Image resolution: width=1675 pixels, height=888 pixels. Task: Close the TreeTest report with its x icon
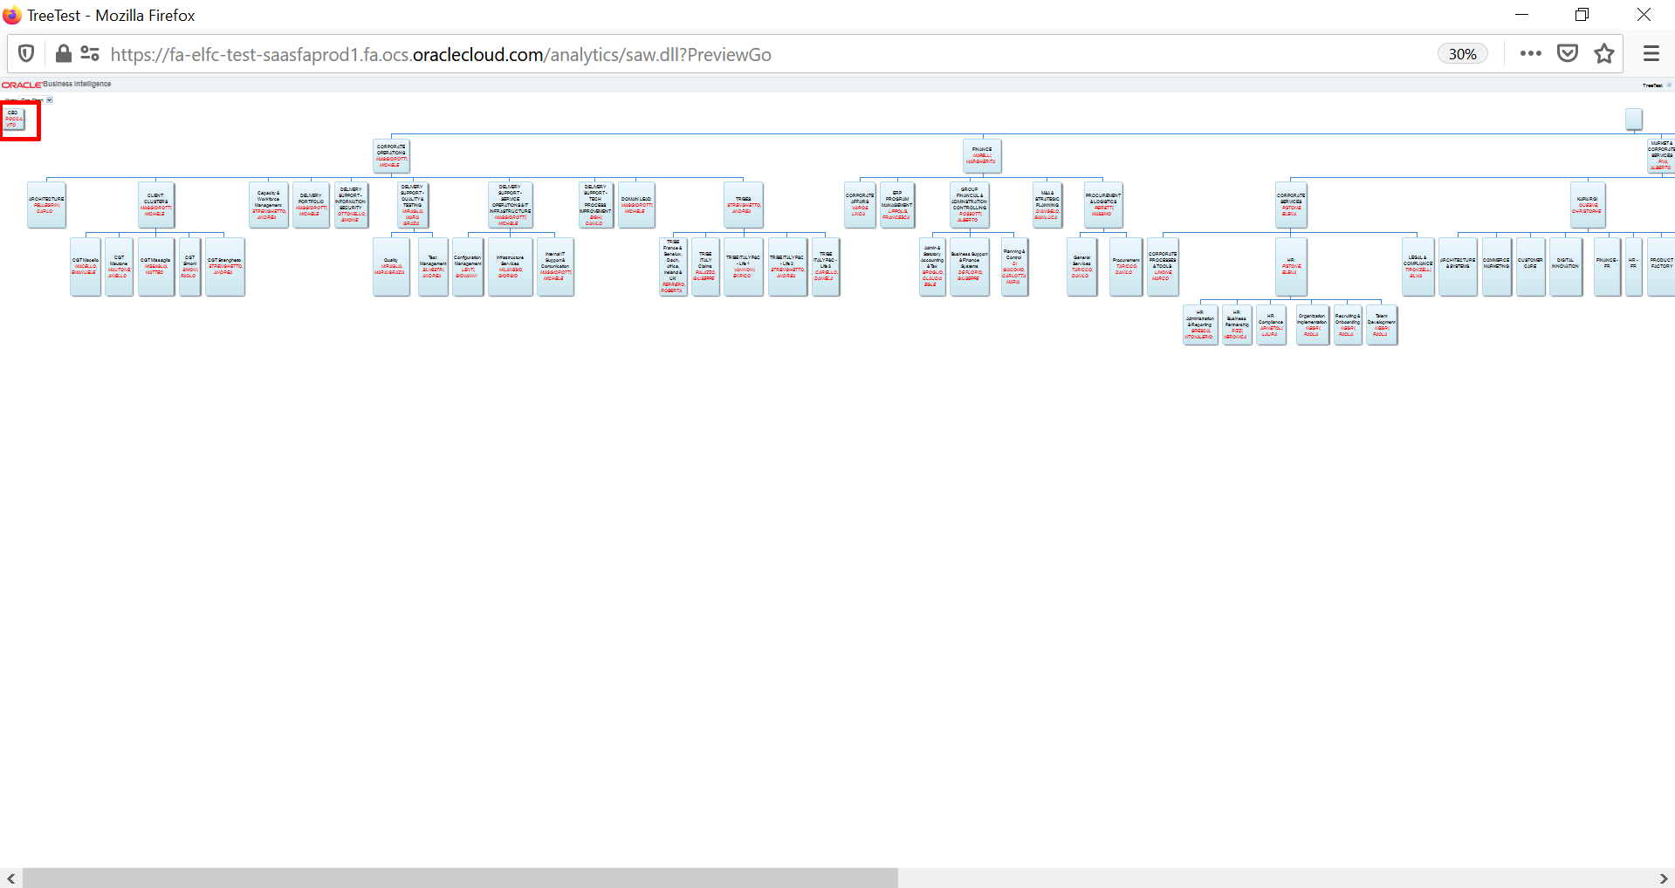[1669, 85]
